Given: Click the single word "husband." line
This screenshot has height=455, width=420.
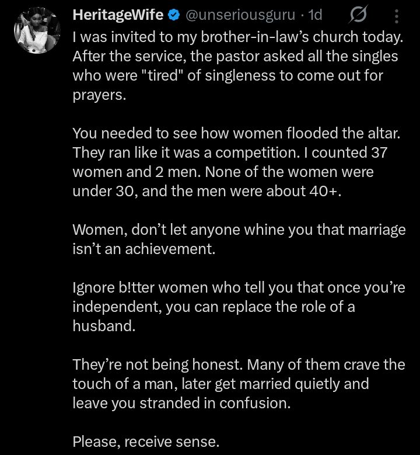Looking at the screenshot, I should pos(103,326).
